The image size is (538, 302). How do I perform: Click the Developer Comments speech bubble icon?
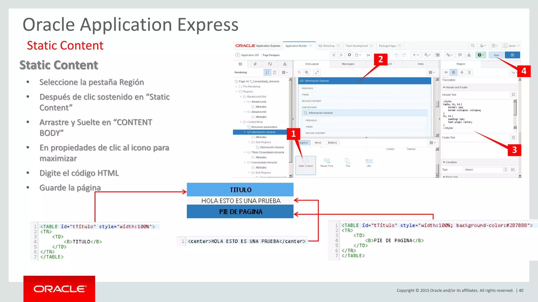460,55
